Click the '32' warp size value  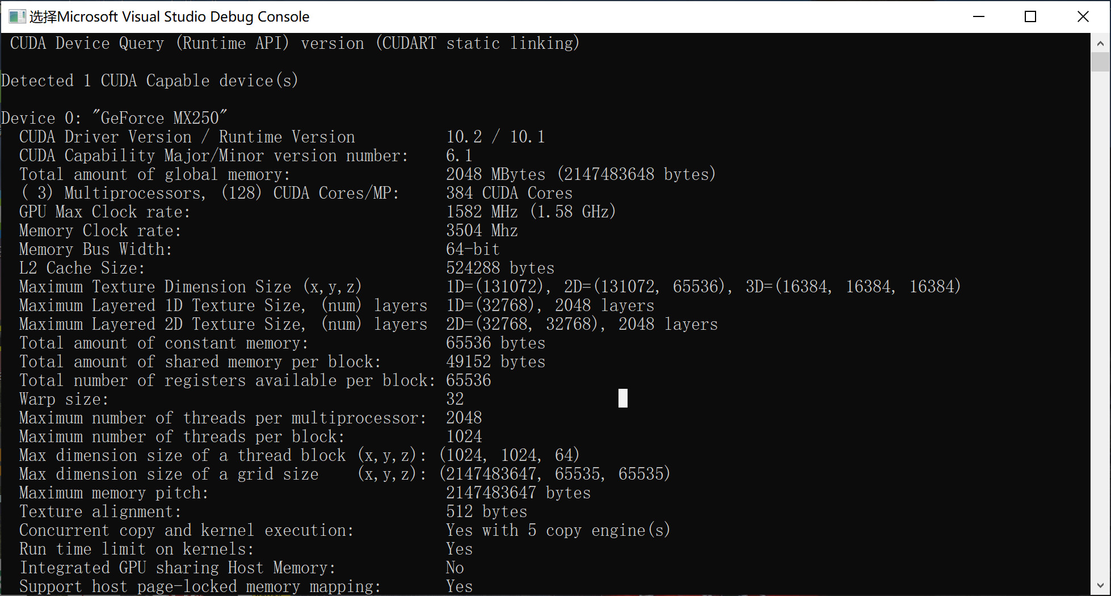455,399
